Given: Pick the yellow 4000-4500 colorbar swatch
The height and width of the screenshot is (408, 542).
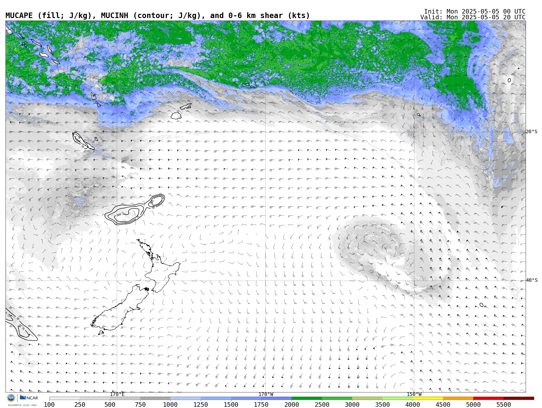Looking at the screenshot, I should point(428,398).
